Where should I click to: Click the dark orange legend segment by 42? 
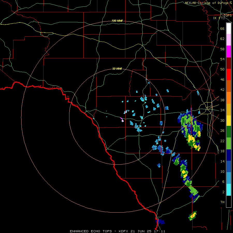(x=229, y=86)
